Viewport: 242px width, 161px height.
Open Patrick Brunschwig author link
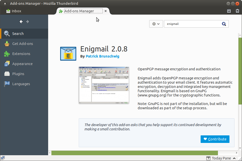pos(103,56)
